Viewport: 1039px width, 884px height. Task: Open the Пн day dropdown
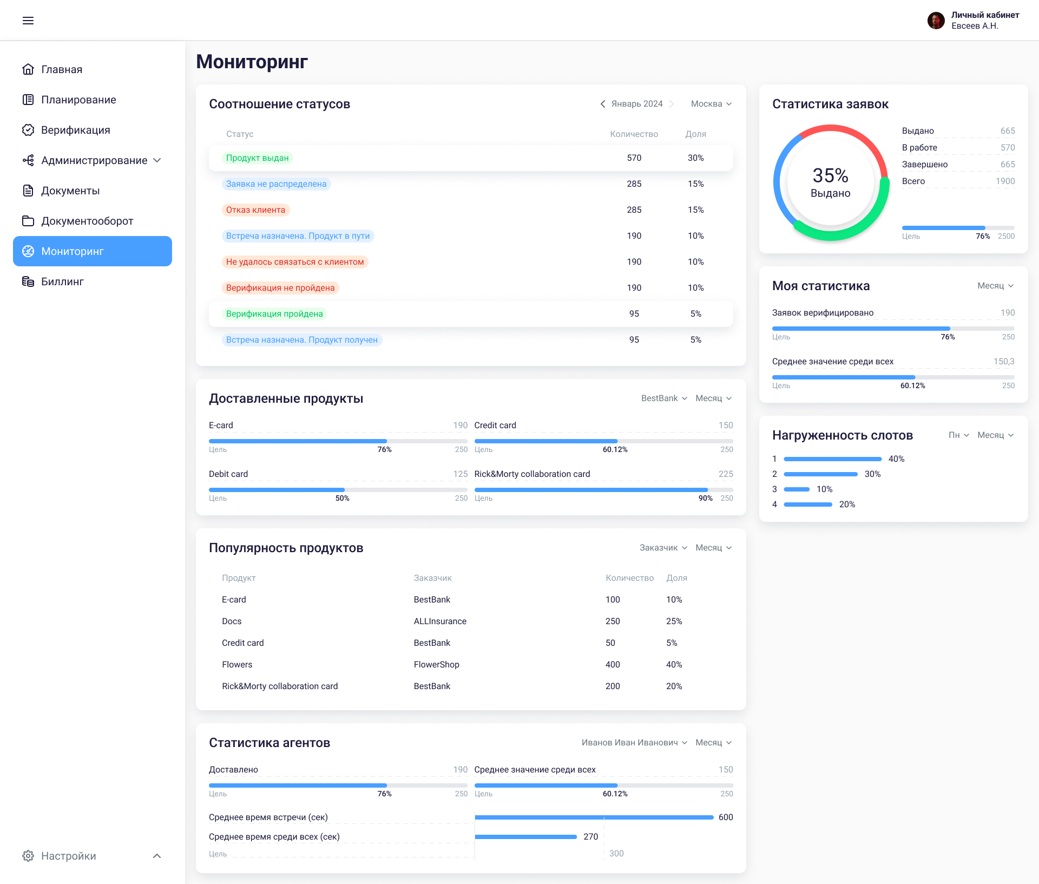pyautogui.click(x=958, y=435)
